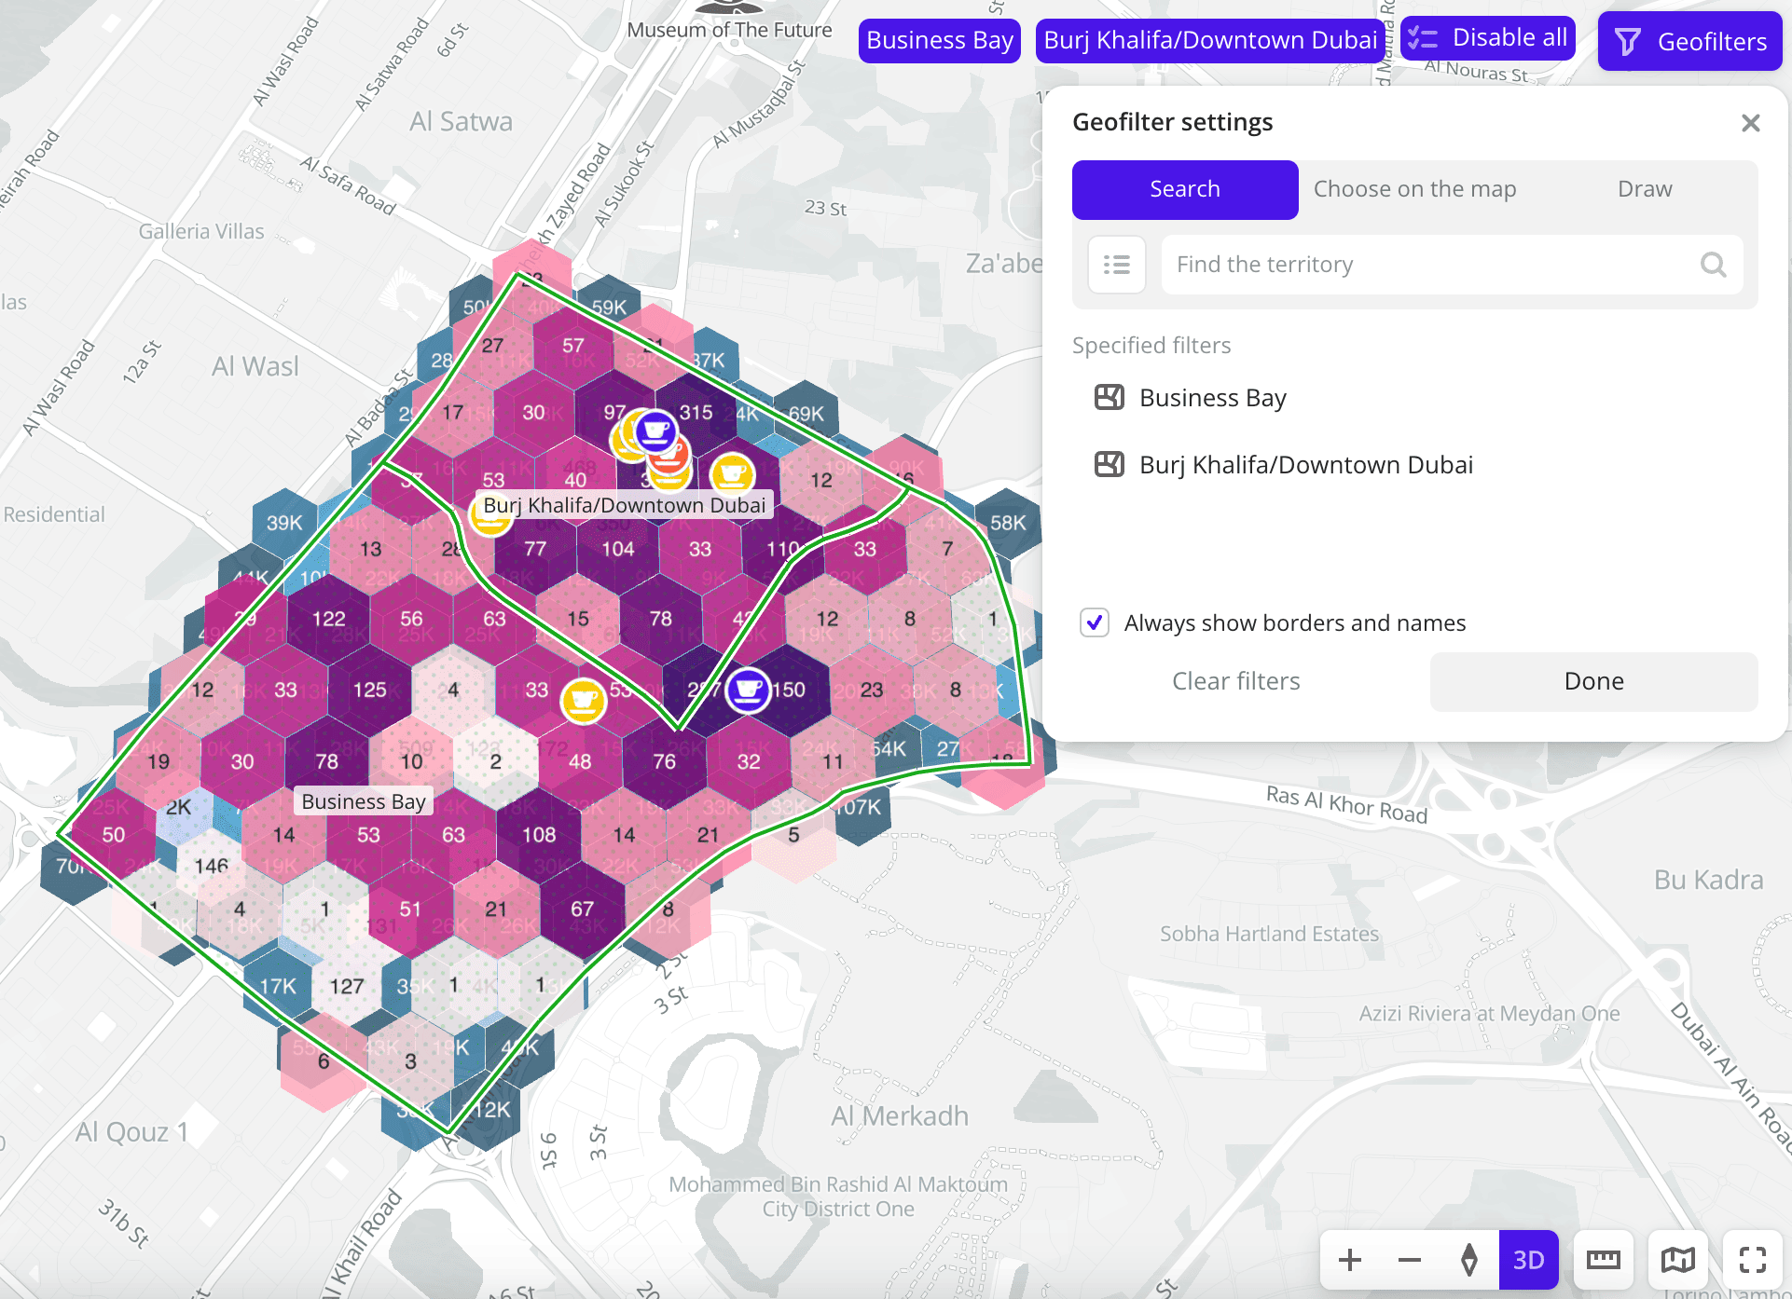Toggle Always show borders and names

(1095, 622)
